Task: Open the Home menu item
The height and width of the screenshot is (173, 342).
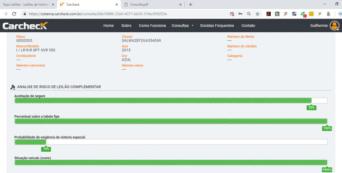Action: click(108, 26)
